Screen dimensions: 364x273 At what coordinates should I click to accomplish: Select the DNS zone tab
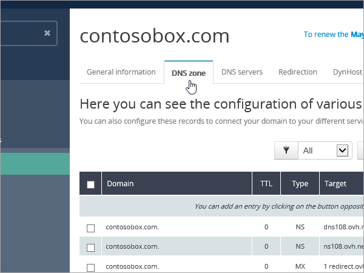[x=188, y=73]
